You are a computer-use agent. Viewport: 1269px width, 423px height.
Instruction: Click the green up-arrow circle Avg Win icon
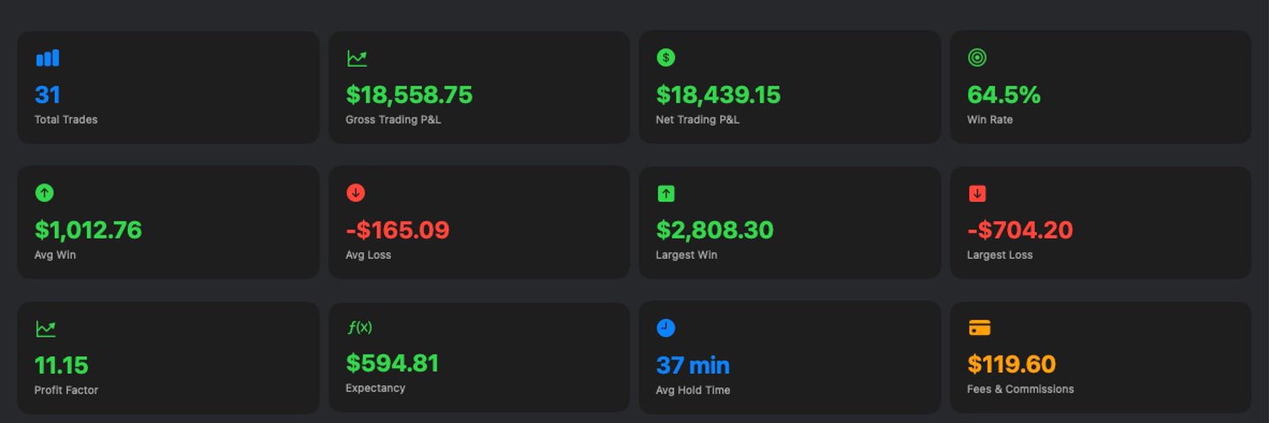[x=45, y=193]
